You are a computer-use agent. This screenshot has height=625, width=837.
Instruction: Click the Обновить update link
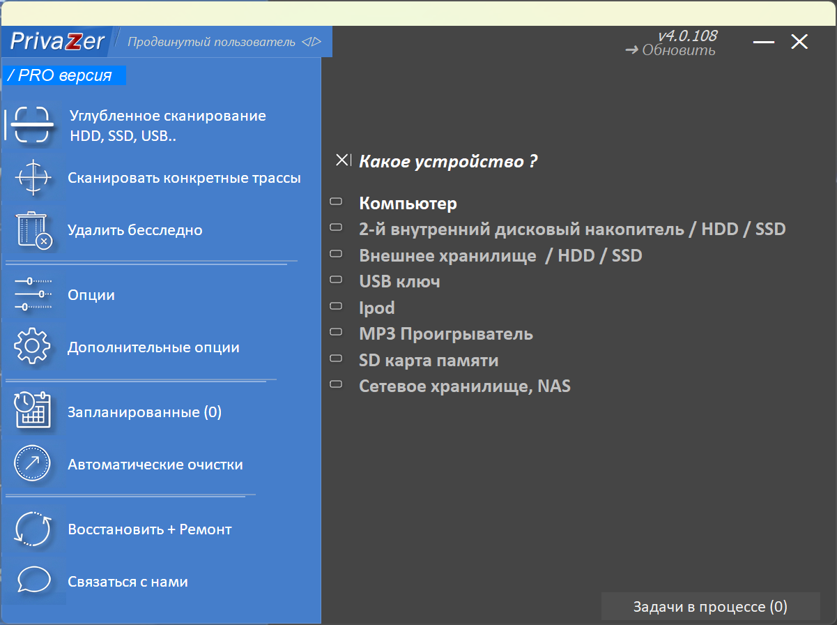click(x=670, y=50)
